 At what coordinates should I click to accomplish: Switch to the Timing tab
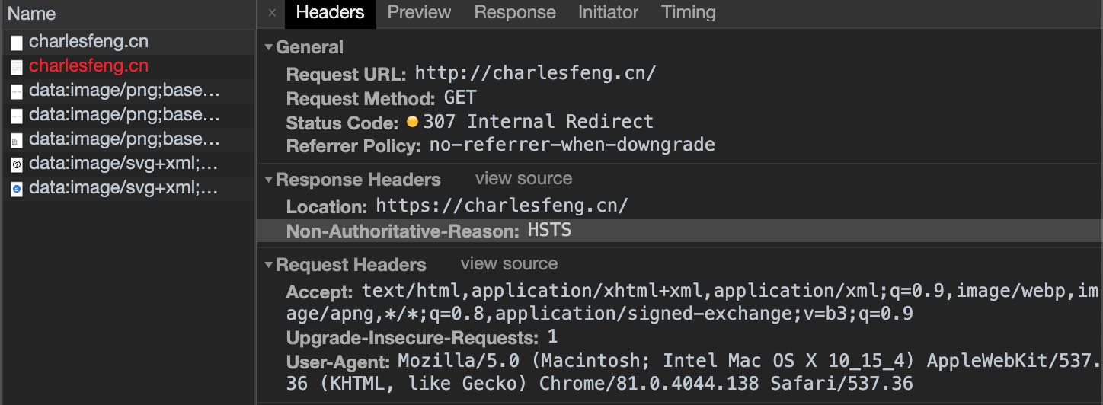pyautogui.click(x=689, y=13)
